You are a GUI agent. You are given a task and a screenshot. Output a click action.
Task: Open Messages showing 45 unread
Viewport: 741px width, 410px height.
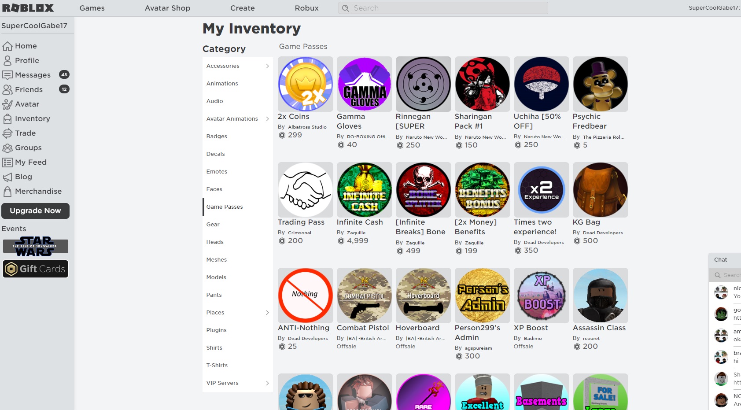(x=8, y=75)
